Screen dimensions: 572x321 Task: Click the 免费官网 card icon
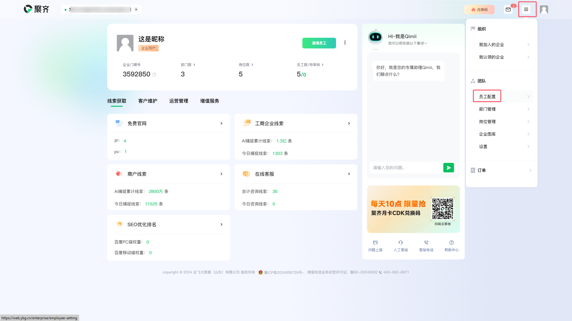[119, 123]
